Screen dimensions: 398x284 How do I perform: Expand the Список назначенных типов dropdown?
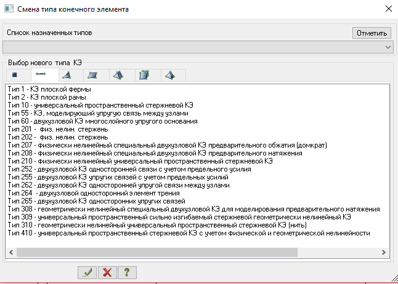388,47
